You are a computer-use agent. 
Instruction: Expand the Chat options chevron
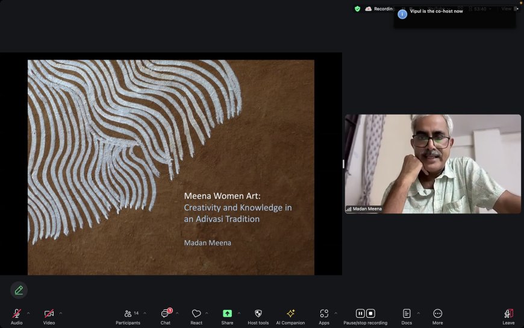click(x=177, y=314)
